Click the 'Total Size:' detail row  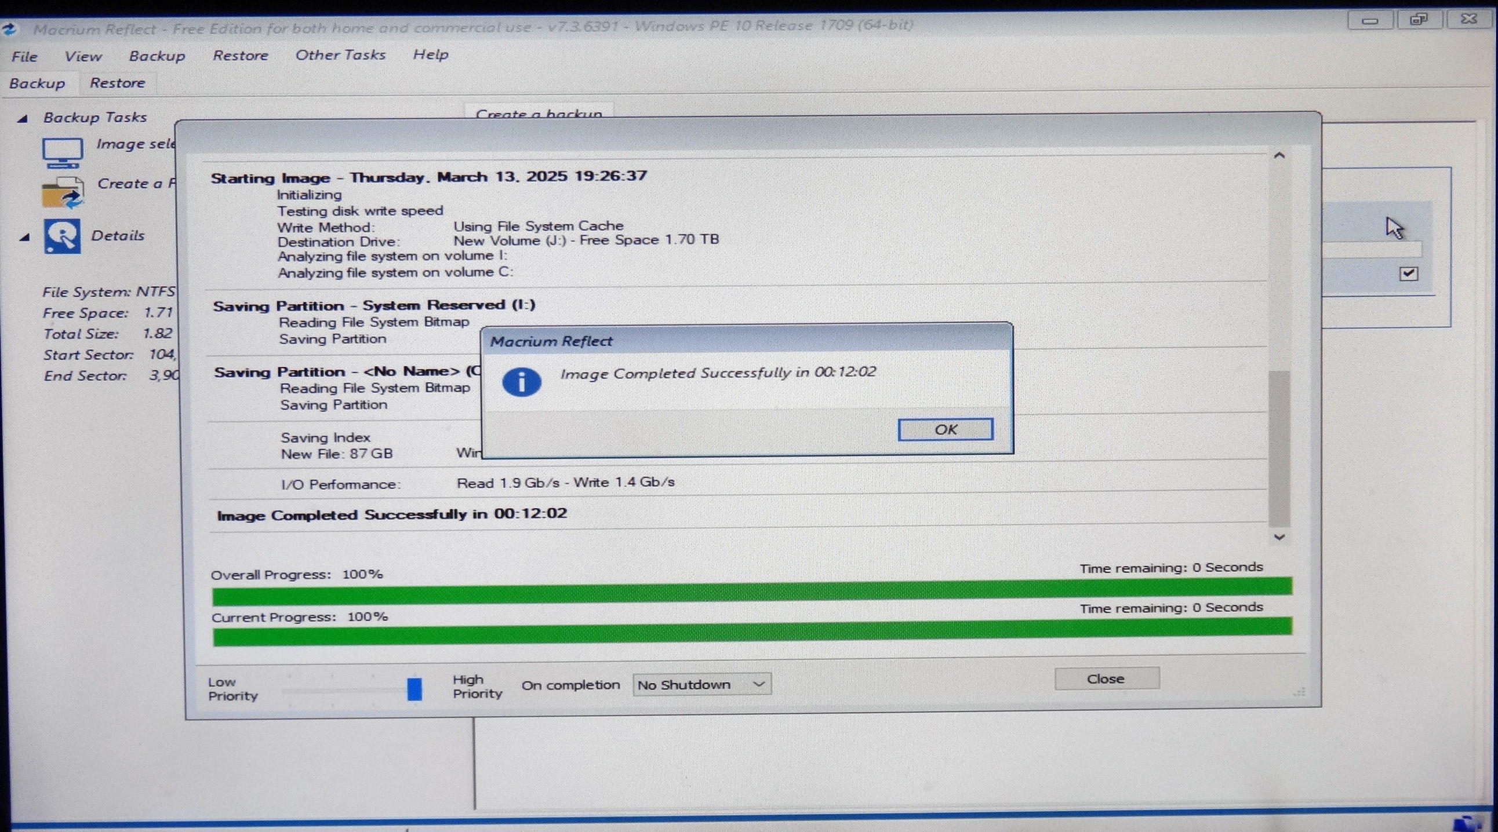(x=108, y=334)
